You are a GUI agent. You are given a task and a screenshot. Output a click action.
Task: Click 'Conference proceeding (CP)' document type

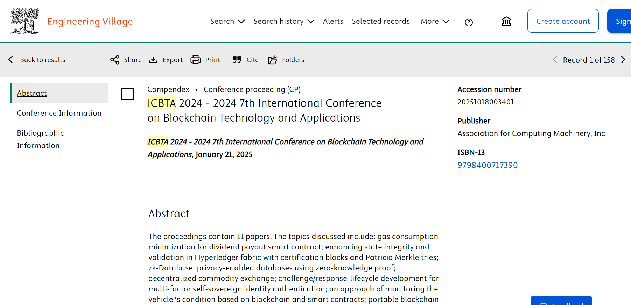[252, 89]
